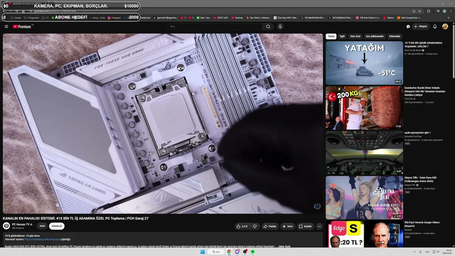Open the Windows Start menu
455x256 pixels.
(x=202, y=252)
